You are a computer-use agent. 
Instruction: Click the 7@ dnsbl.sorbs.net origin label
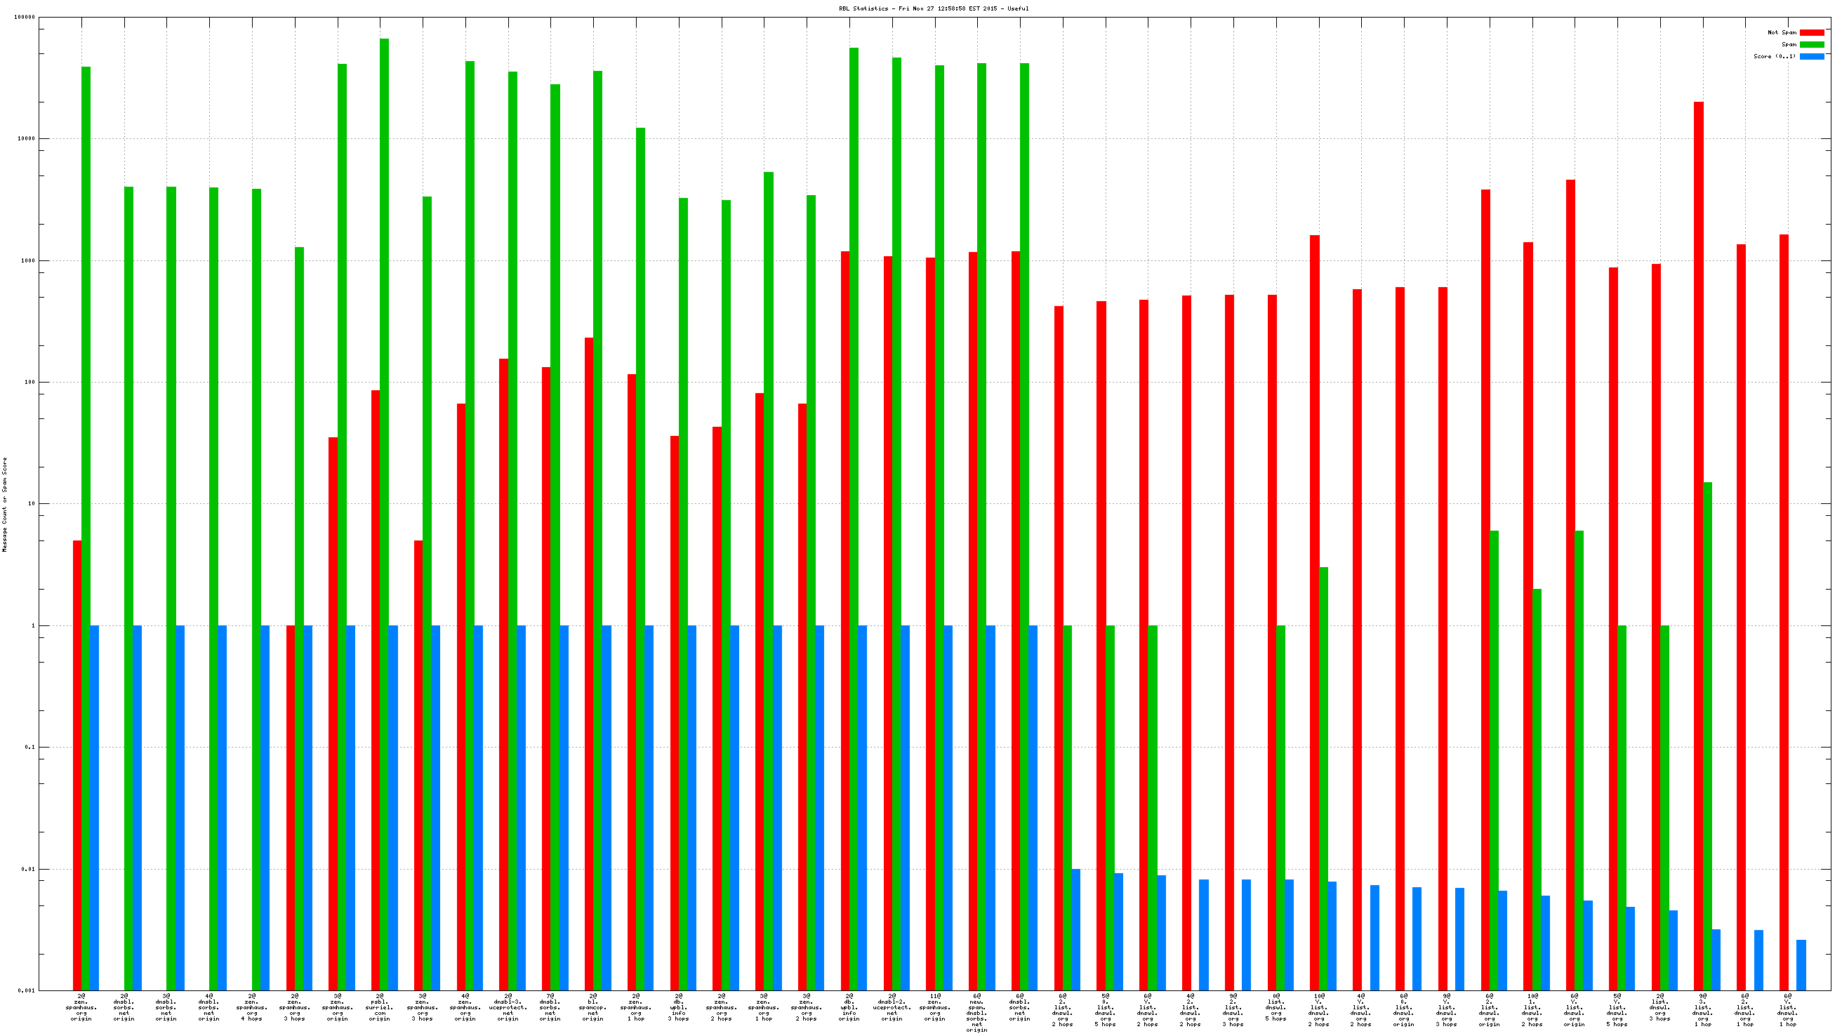(x=550, y=1007)
